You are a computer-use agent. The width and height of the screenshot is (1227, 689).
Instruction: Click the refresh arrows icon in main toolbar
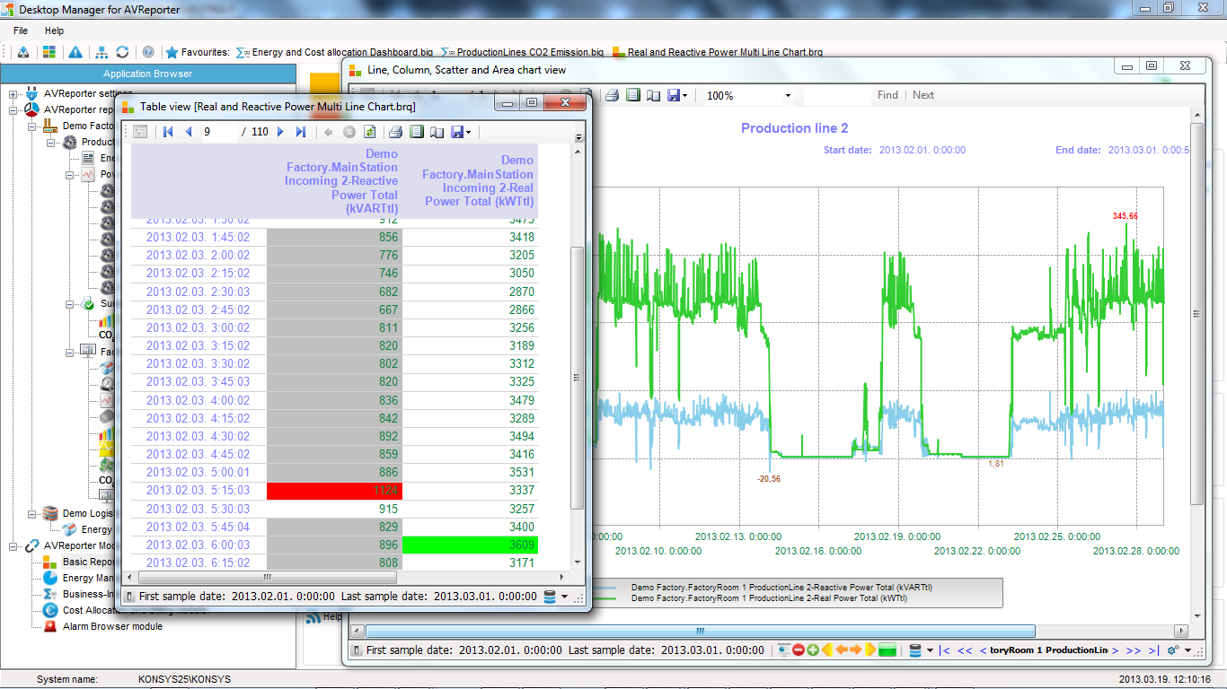point(122,52)
